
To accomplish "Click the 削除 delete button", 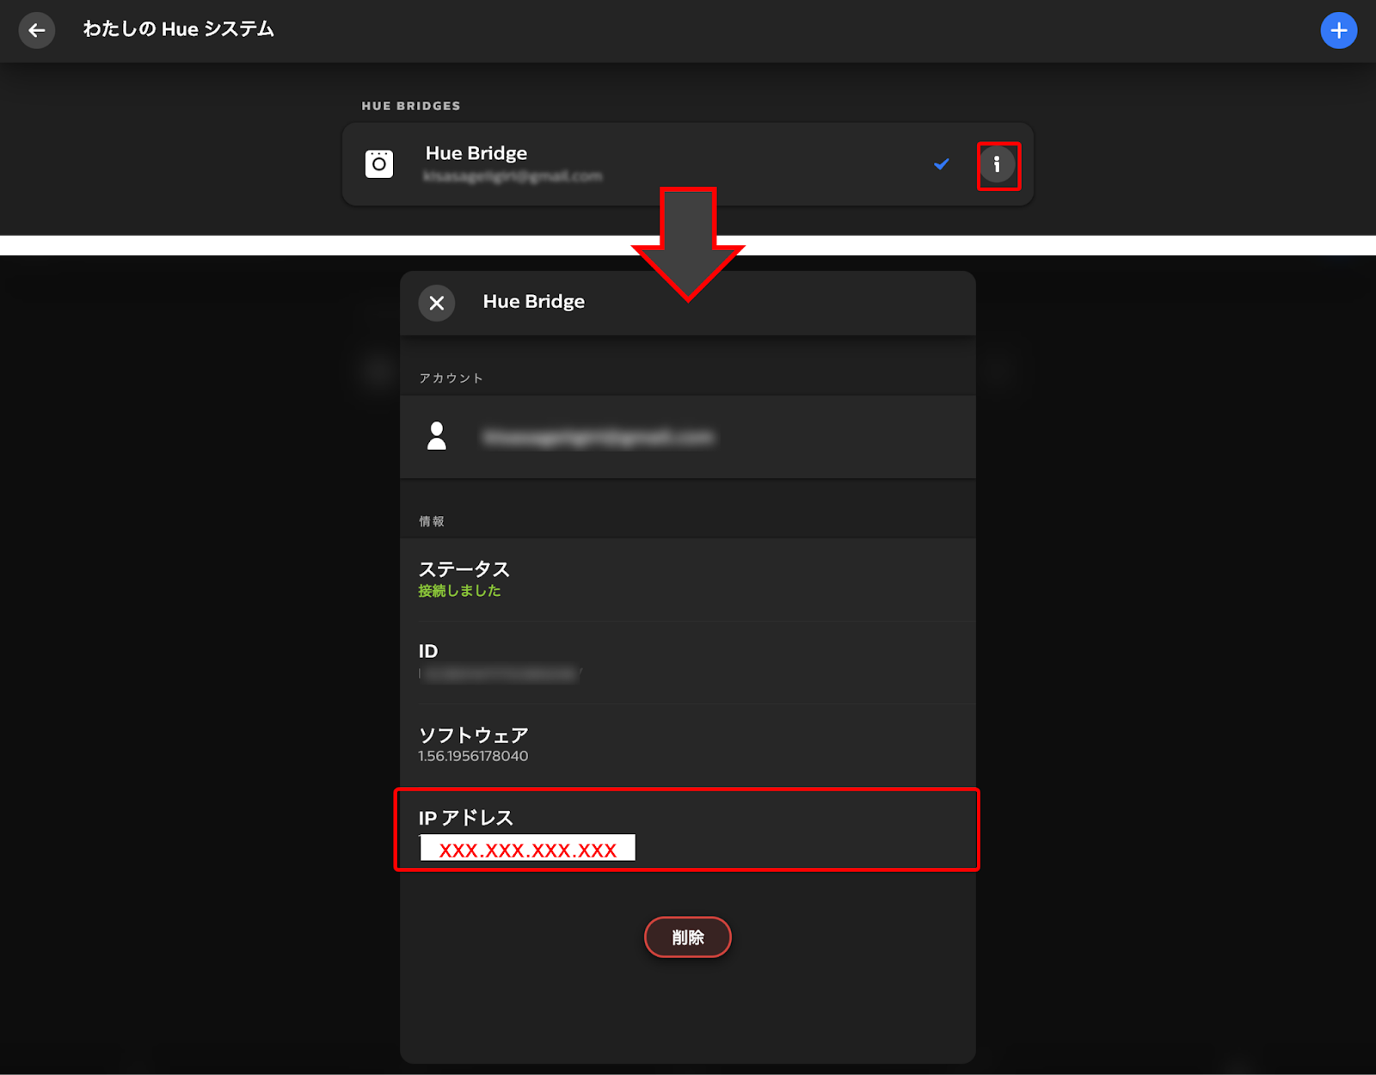I will tap(688, 937).
